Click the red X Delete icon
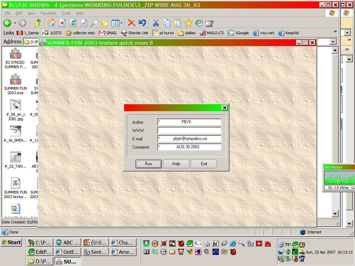Viewport: 355px width, 266px height. [131, 23]
